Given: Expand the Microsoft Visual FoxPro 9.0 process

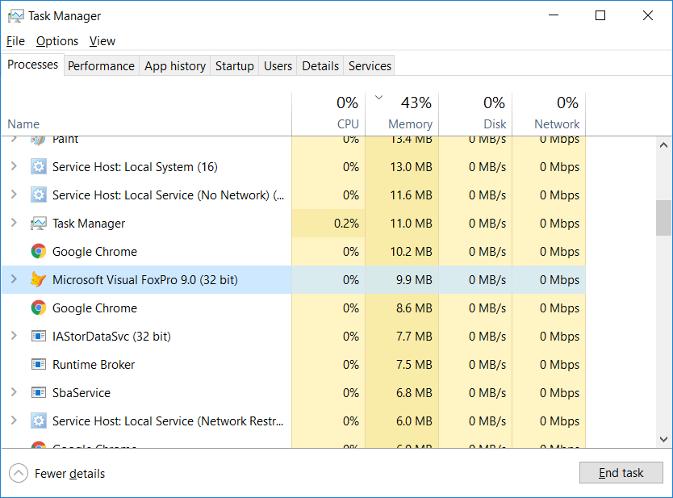Looking at the screenshot, I should pyautogui.click(x=13, y=280).
